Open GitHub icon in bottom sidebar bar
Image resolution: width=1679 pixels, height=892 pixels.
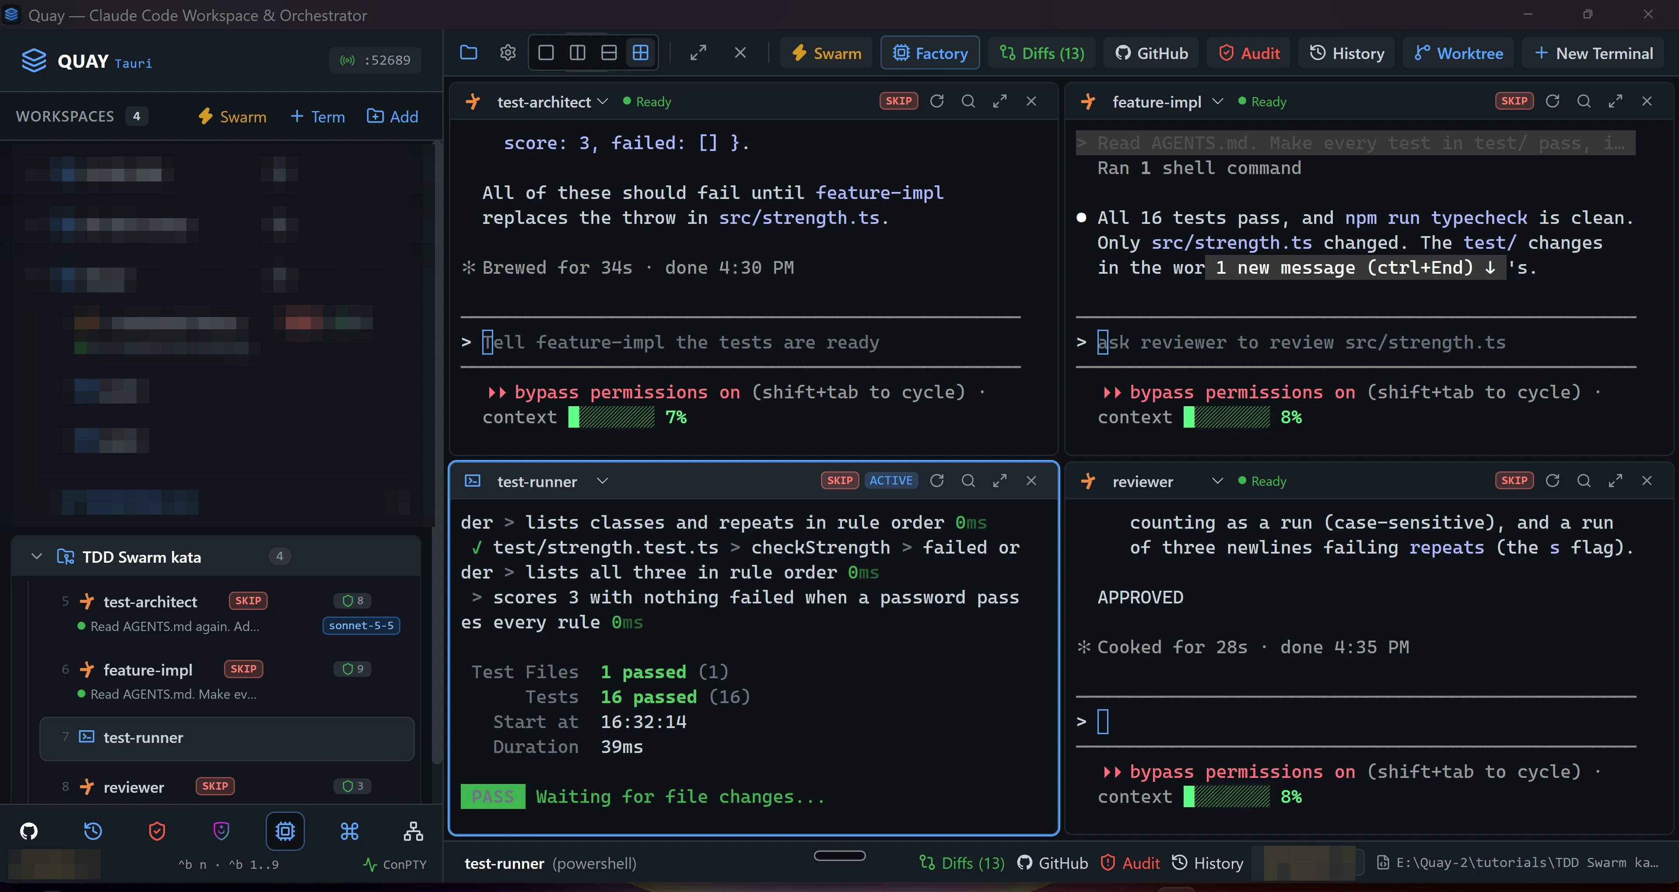(29, 831)
